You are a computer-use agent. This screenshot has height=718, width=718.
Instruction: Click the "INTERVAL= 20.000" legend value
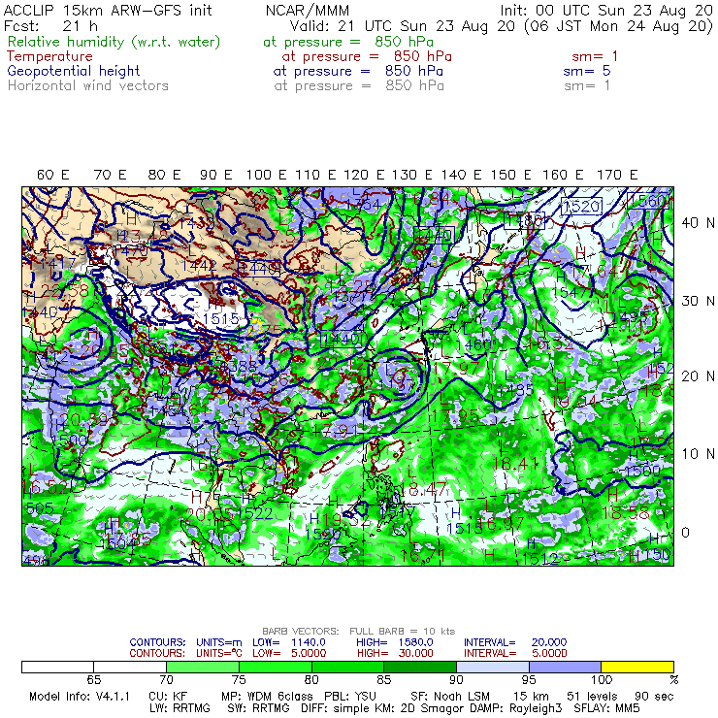(515, 642)
